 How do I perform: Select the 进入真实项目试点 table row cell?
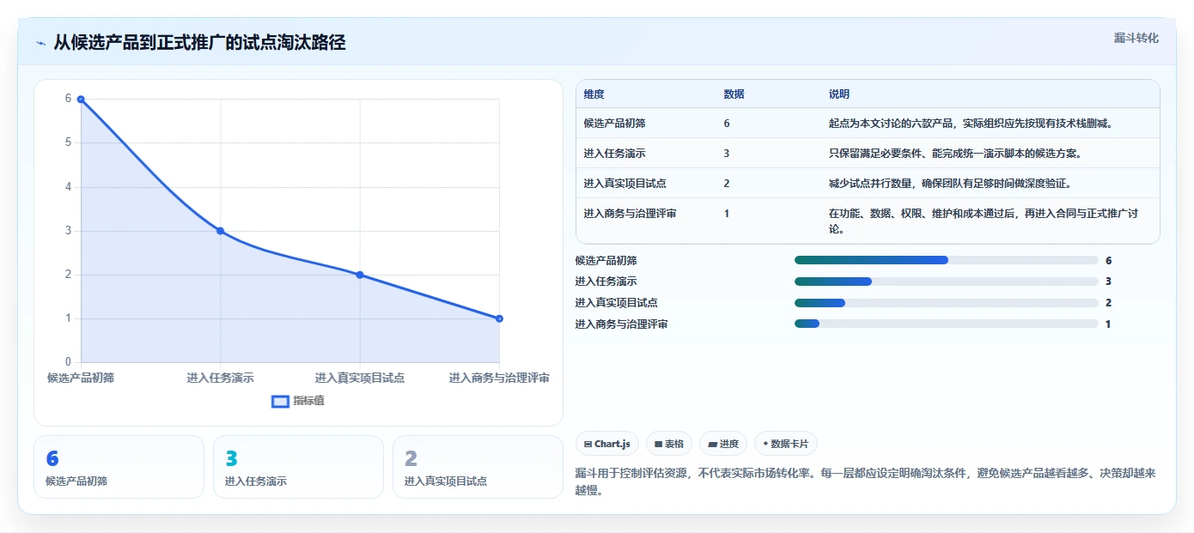[624, 184]
